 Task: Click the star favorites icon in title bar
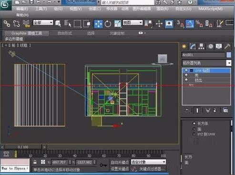pos(180,2)
